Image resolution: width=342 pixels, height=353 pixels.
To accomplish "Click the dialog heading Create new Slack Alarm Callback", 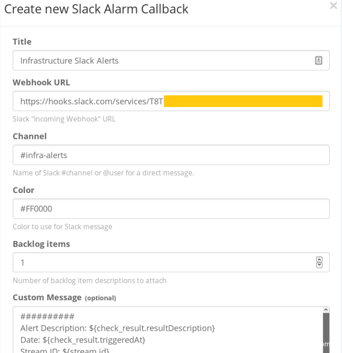I will click(x=96, y=9).
